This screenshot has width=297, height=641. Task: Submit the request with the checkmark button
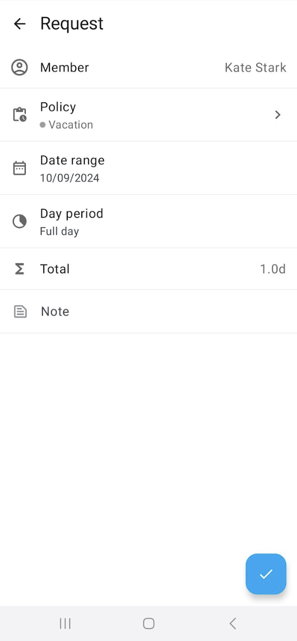pos(266,574)
